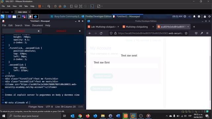212x119 pixels.
Task: Click the Kali log out icon
Action: (210, 17)
